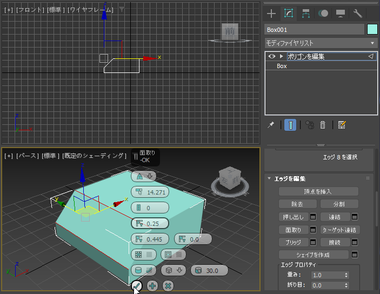Open the [ワイヤフレーム] shading menu
380x294 pixels.
(91, 10)
